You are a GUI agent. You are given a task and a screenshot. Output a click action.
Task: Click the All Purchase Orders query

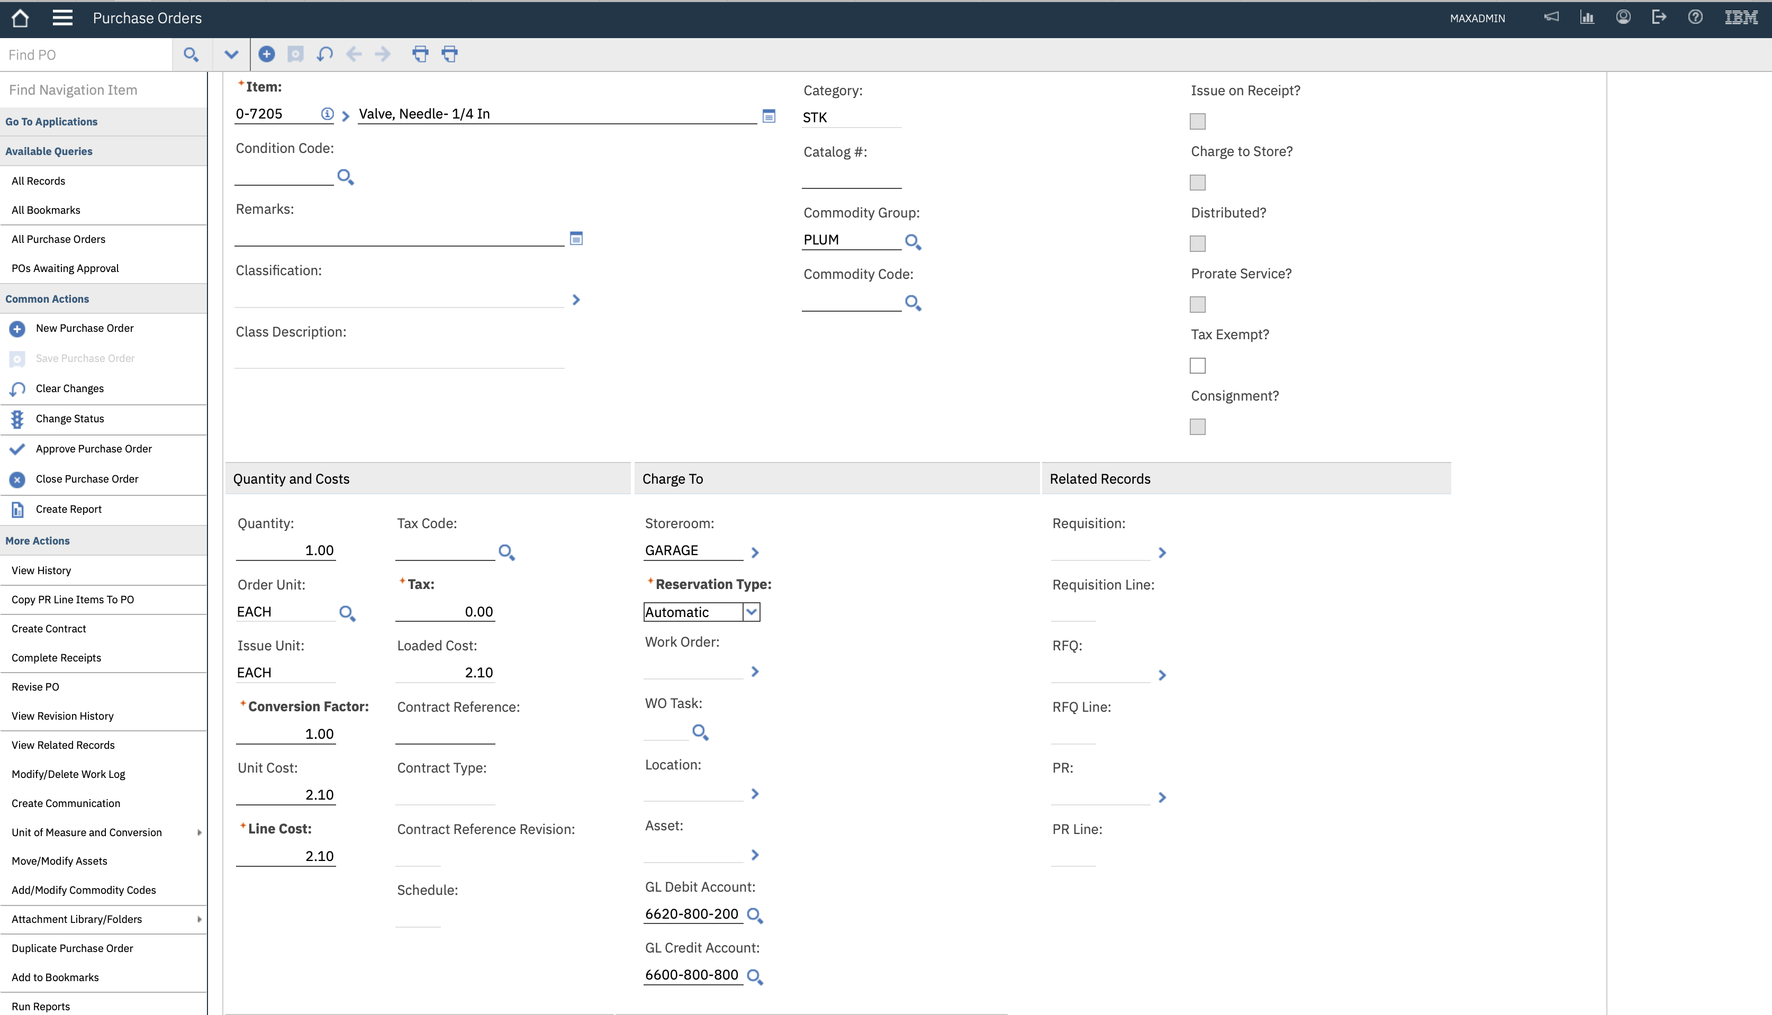[59, 239]
